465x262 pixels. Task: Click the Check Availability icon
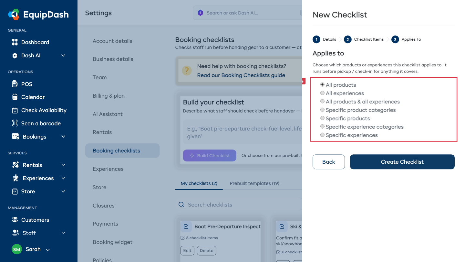(x=15, y=110)
